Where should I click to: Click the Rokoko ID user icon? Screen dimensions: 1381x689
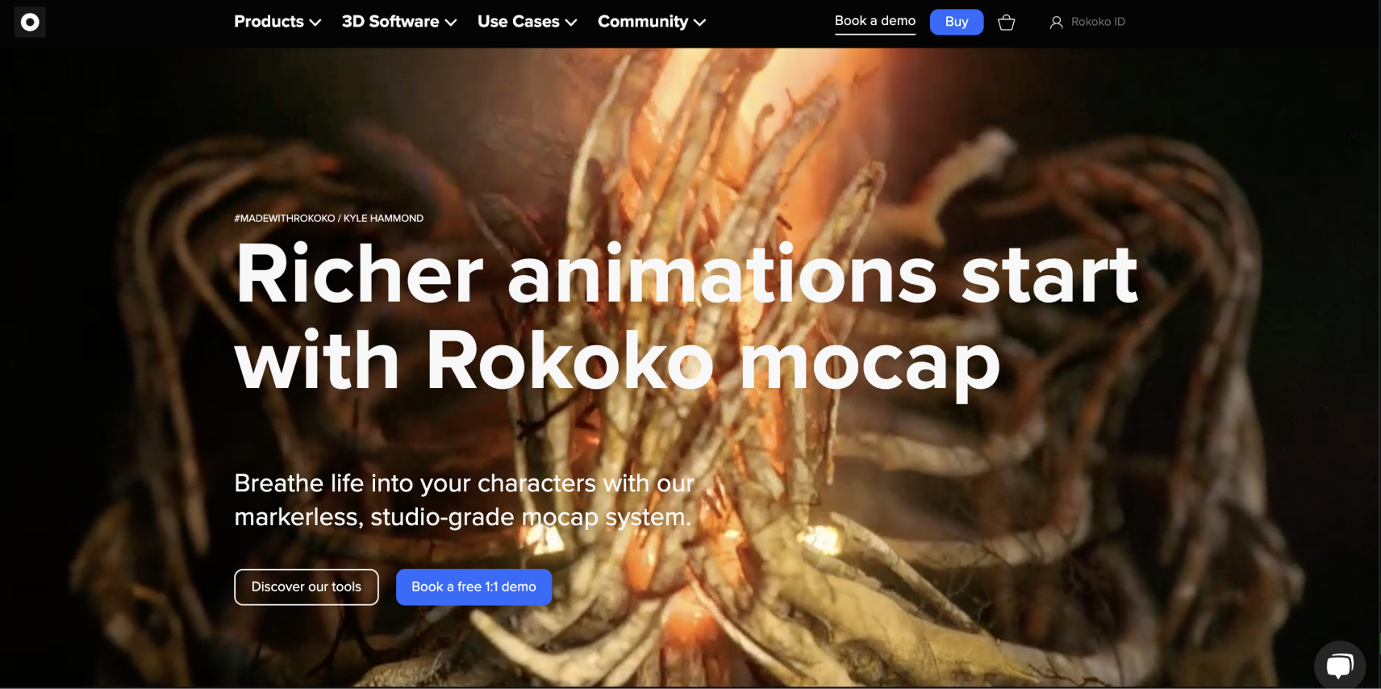[x=1056, y=23]
